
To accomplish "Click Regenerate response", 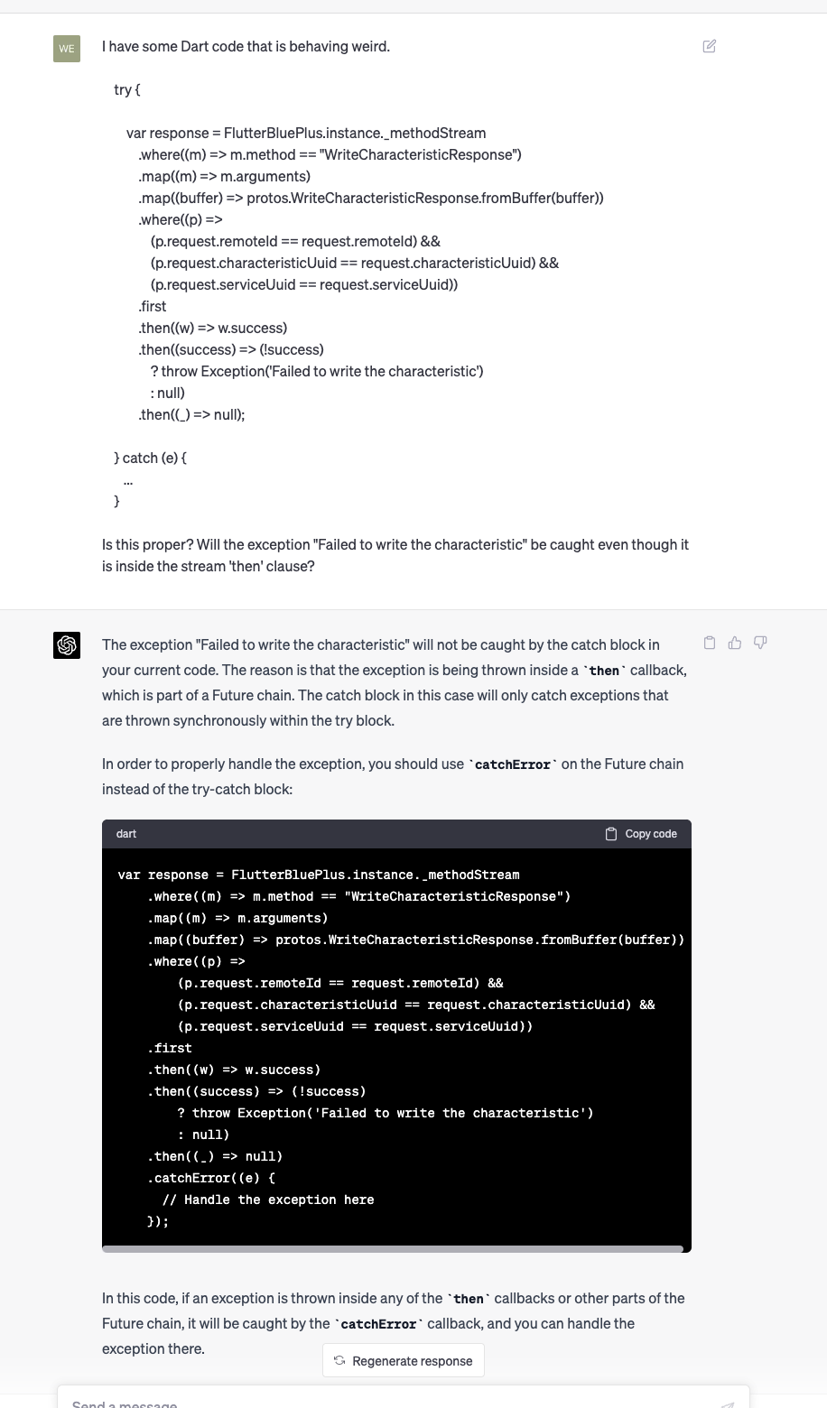I will [404, 1360].
